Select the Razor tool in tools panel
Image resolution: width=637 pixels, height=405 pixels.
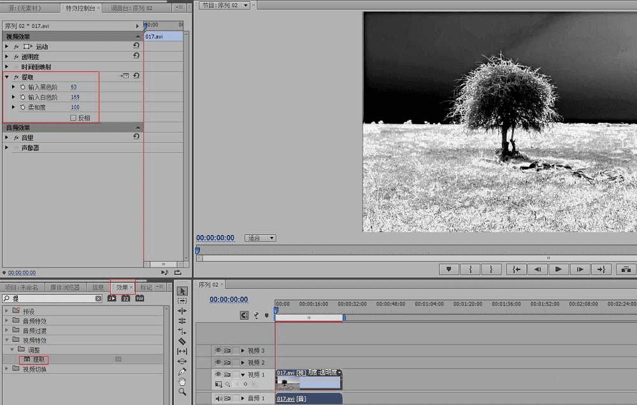tap(182, 341)
